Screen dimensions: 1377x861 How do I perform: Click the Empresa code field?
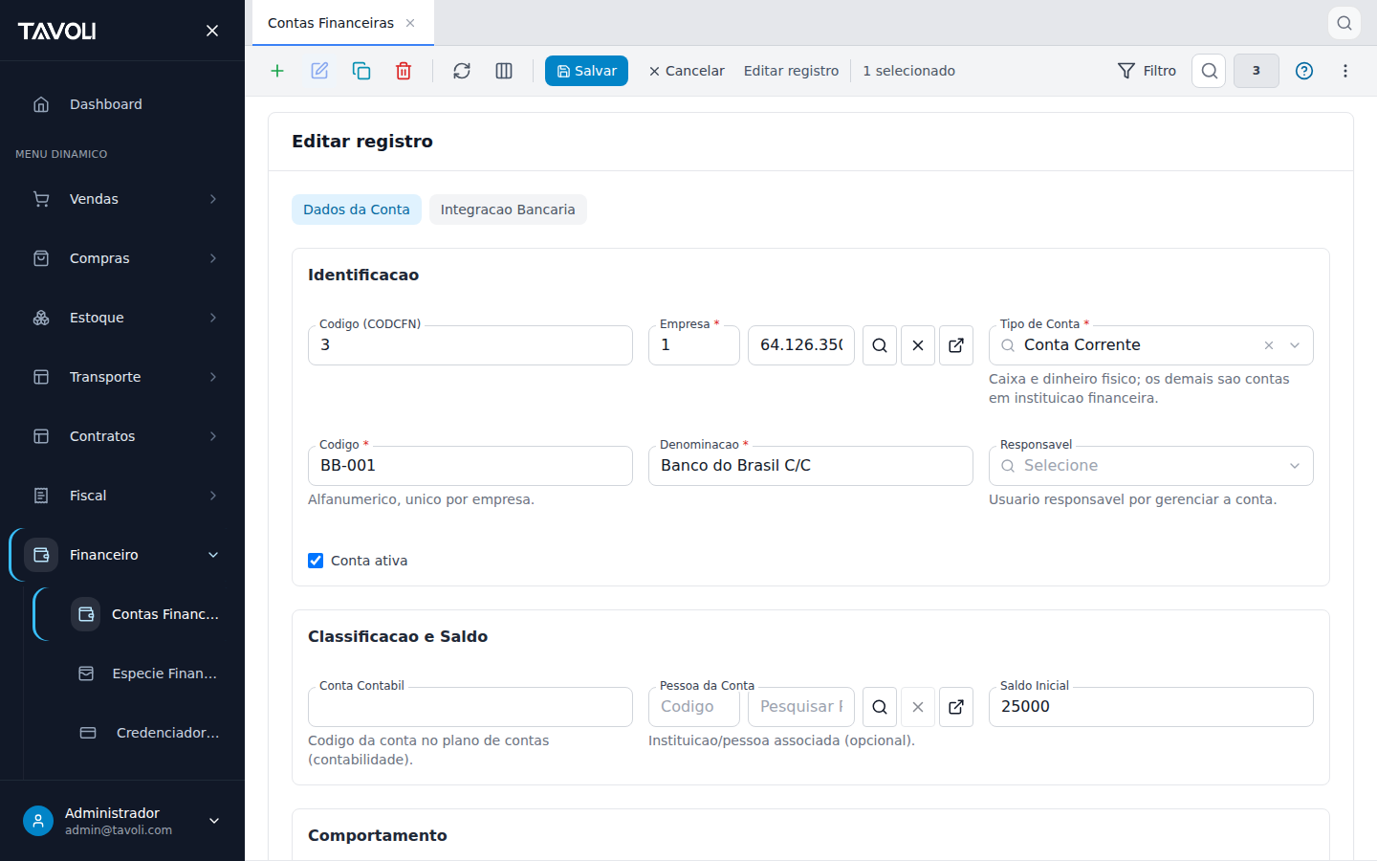[694, 345]
